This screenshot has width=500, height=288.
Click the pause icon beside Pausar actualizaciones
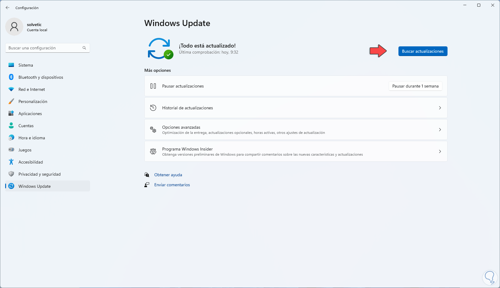pyautogui.click(x=153, y=86)
